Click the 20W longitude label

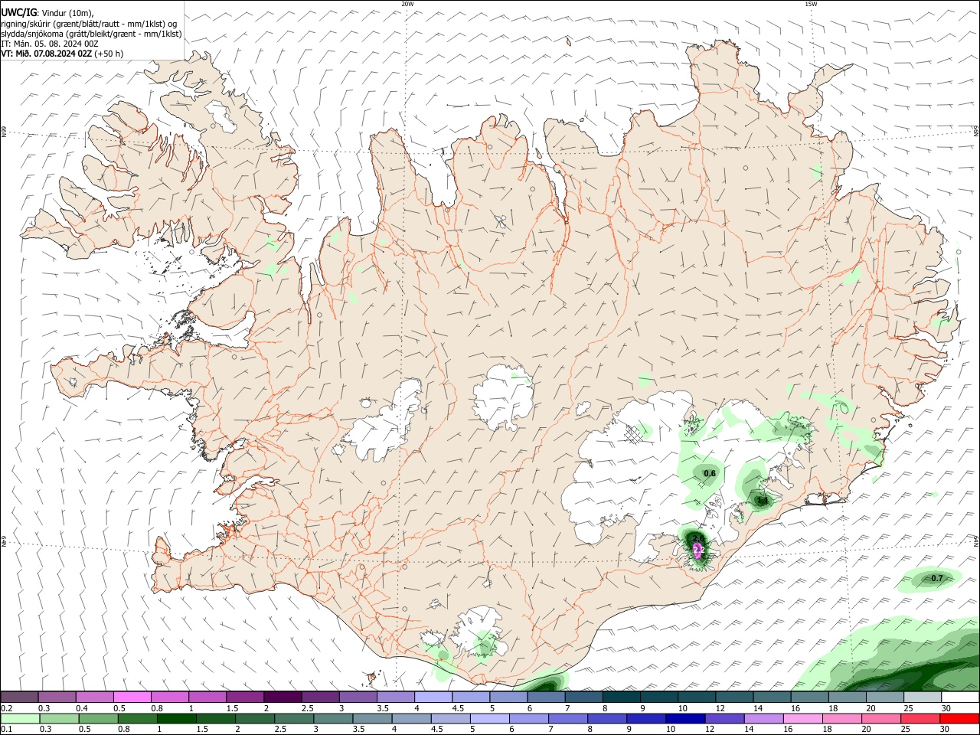click(x=407, y=4)
